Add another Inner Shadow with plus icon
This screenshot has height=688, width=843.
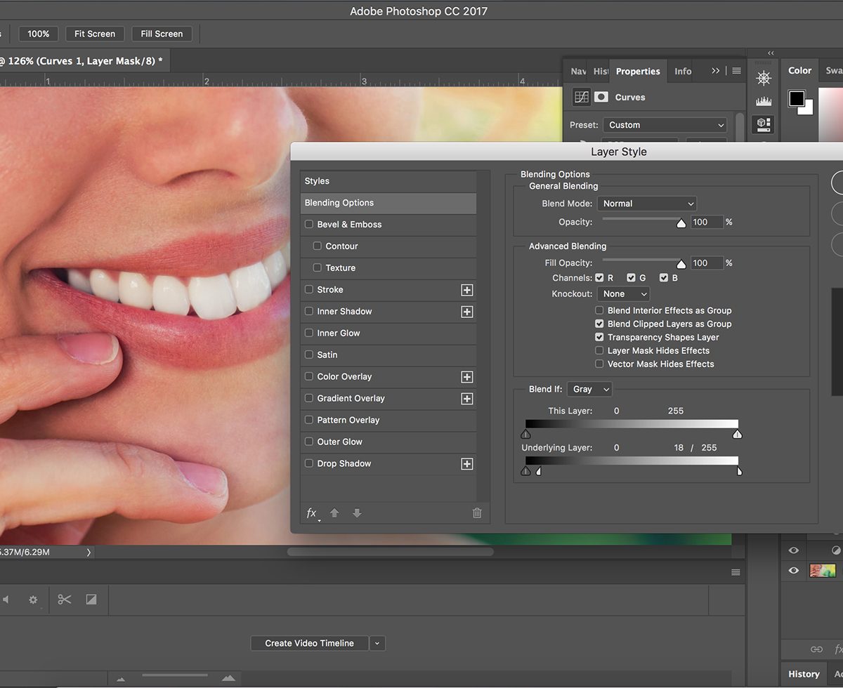(467, 312)
